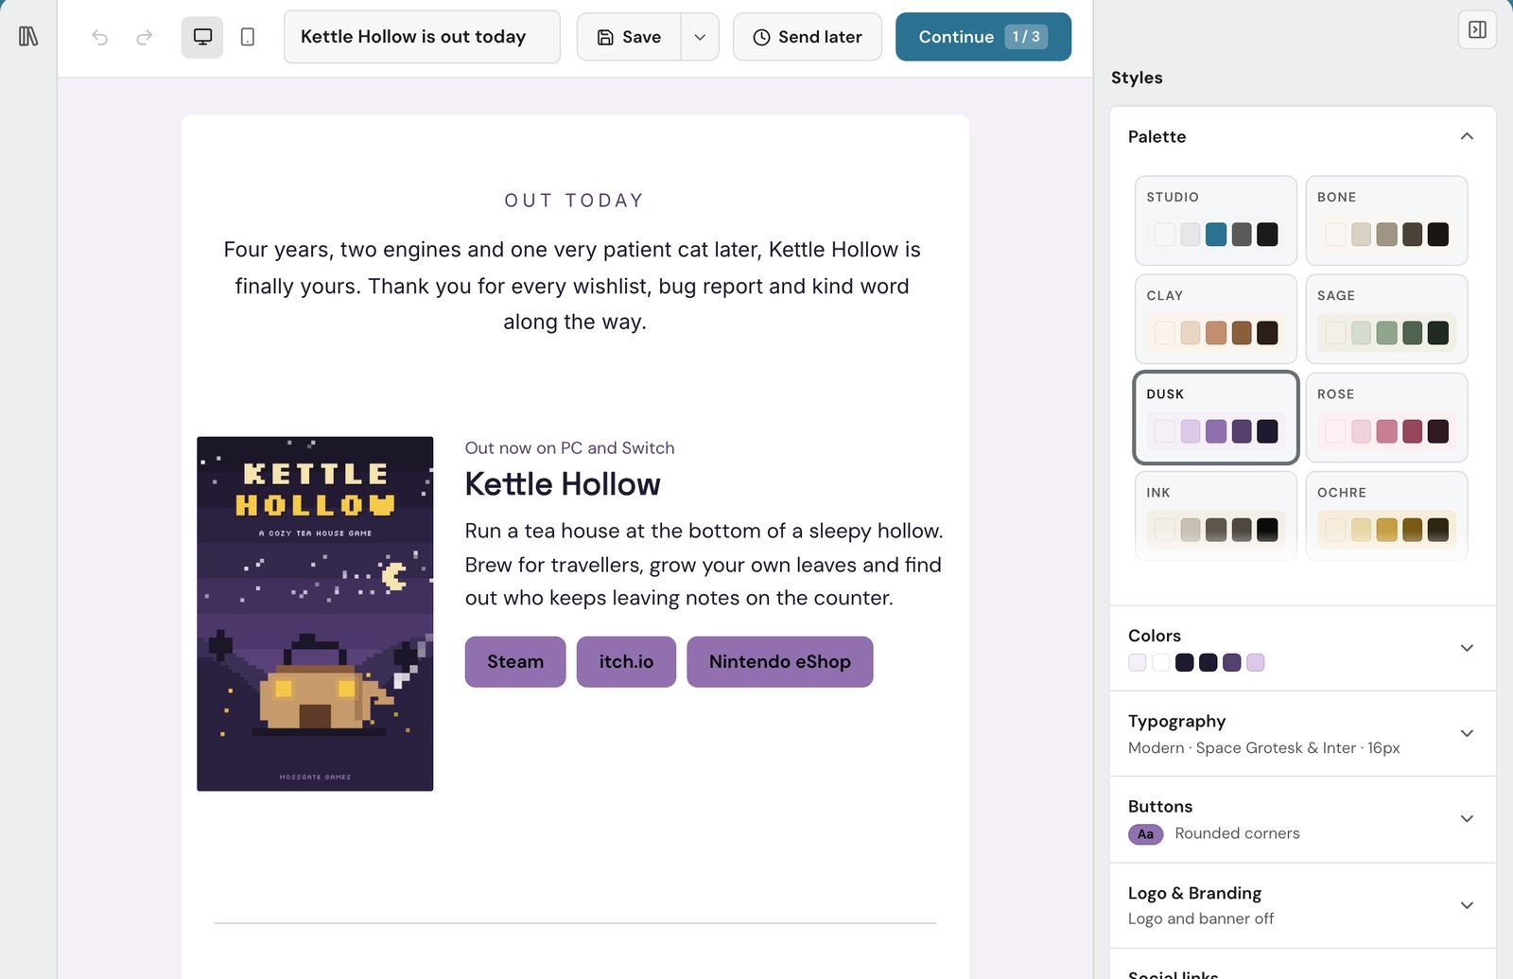The image size is (1513, 979).
Task: Expand the Buttons section
Action: click(1302, 819)
